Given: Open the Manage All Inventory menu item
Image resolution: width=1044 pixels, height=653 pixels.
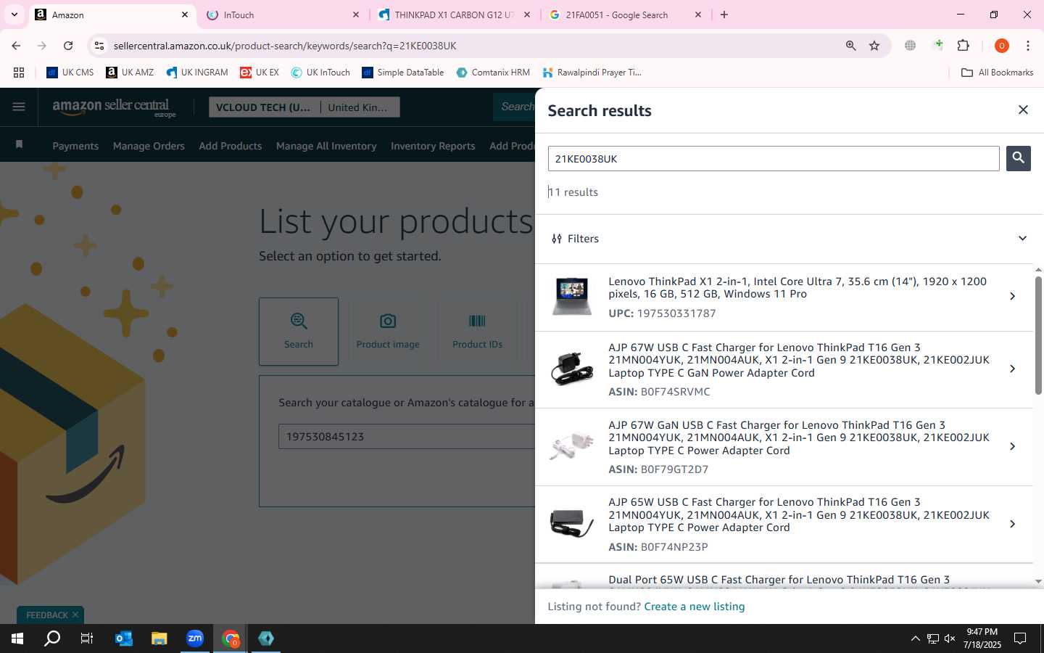Looking at the screenshot, I should click(326, 146).
